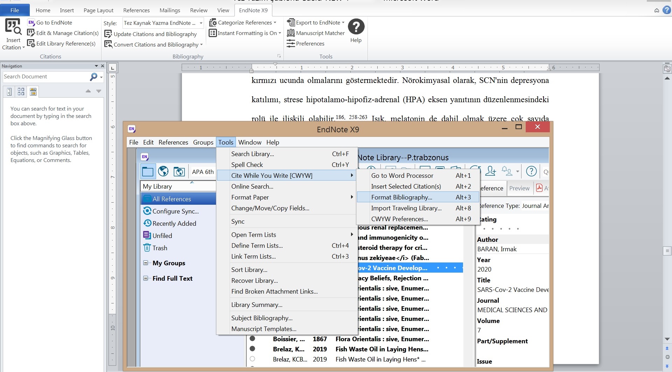Open Edit Library Reference(s)
This screenshot has width=672, height=372.
pyautogui.click(x=61, y=43)
